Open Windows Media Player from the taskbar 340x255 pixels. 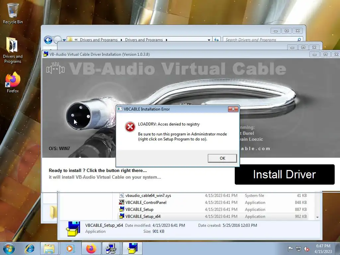tap(70, 248)
